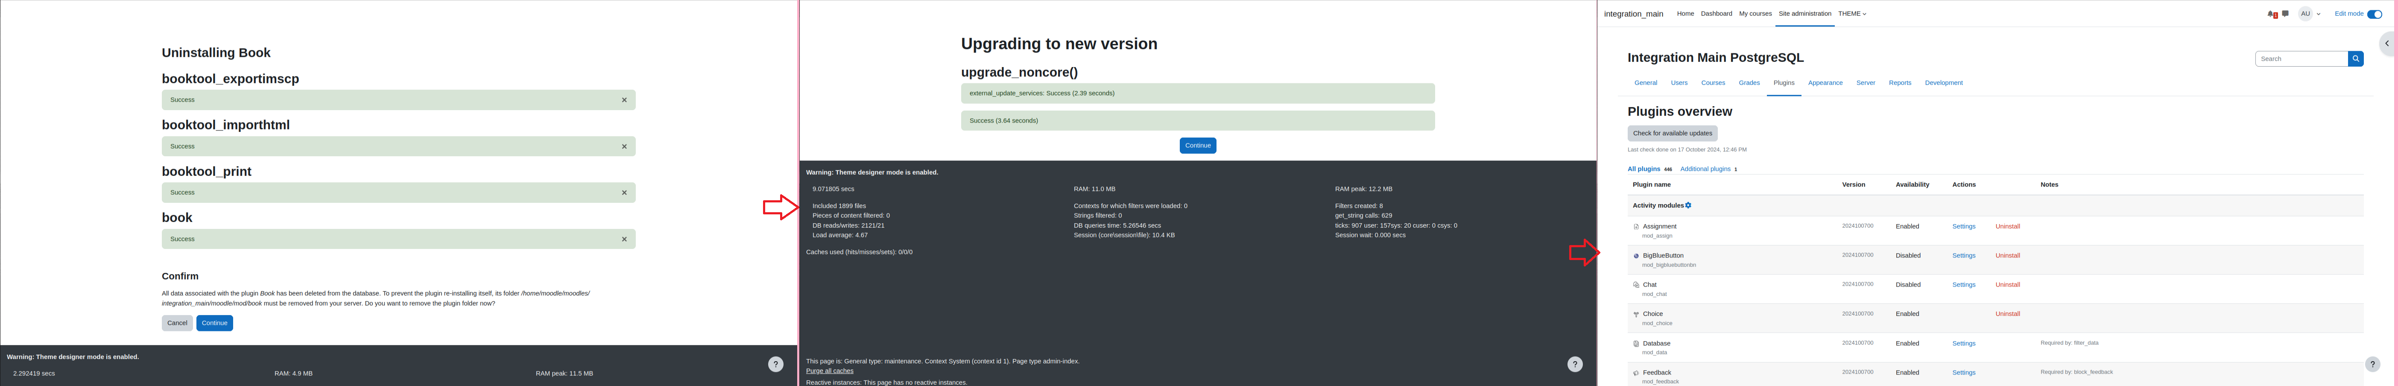Select the Plugins admin tab
The height and width of the screenshot is (386, 2398).
pos(1784,83)
